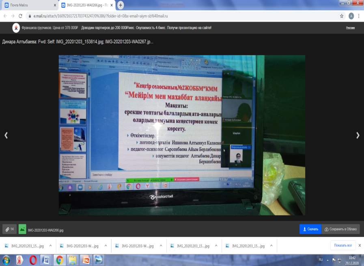Screen dimensions: 364x266
Task: Reload the current page
Action: (21, 16)
